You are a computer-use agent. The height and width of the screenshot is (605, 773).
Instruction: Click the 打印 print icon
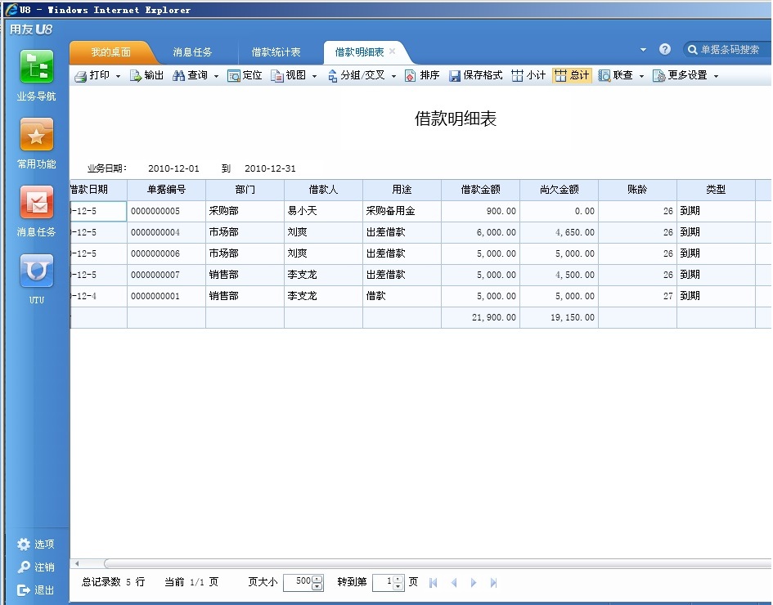coord(80,76)
